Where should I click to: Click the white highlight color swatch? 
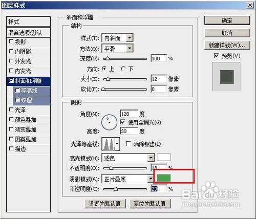[x=164, y=157]
